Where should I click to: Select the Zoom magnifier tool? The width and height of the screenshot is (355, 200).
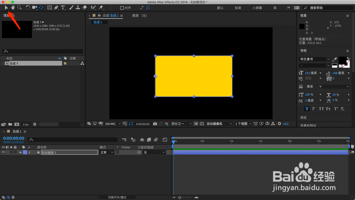tap(20, 7)
